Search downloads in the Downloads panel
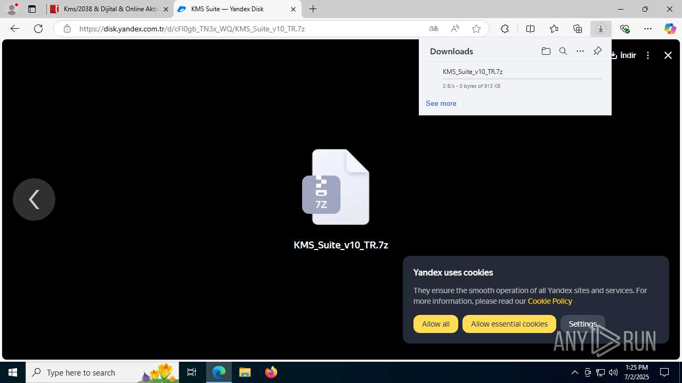Viewport: 682px width, 383px height. pyautogui.click(x=563, y=51)
